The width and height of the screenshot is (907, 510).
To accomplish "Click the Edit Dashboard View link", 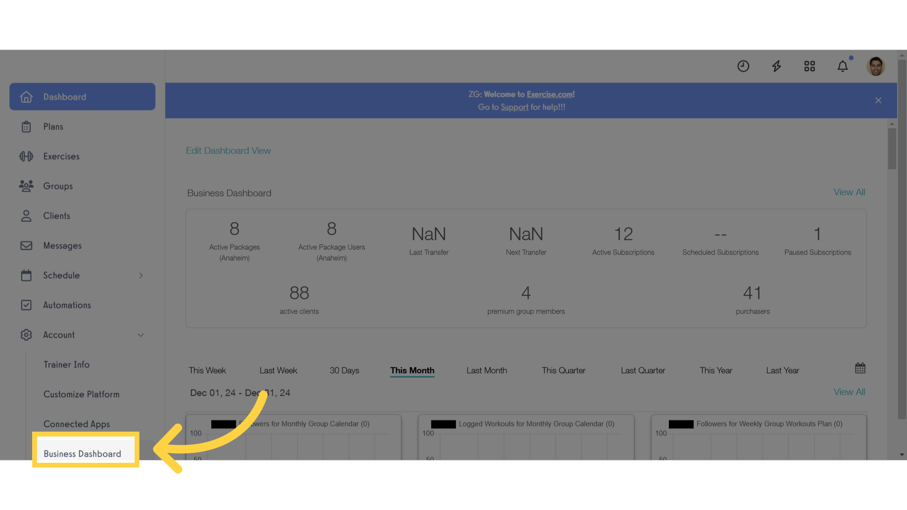I will (x=229, y=150).
